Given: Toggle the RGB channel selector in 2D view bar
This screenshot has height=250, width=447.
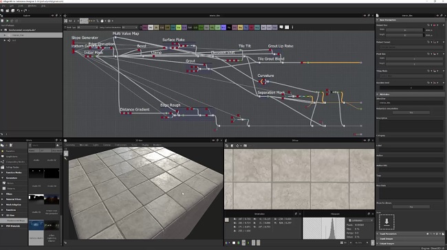Looking at the screenshot, I should click(x=228, y=242).
